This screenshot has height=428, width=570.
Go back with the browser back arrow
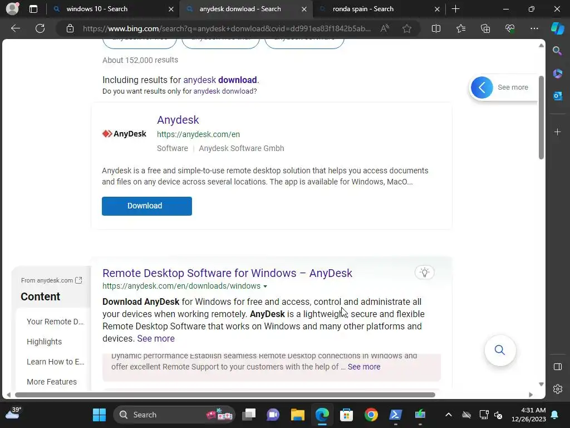[x=16, y=28]
